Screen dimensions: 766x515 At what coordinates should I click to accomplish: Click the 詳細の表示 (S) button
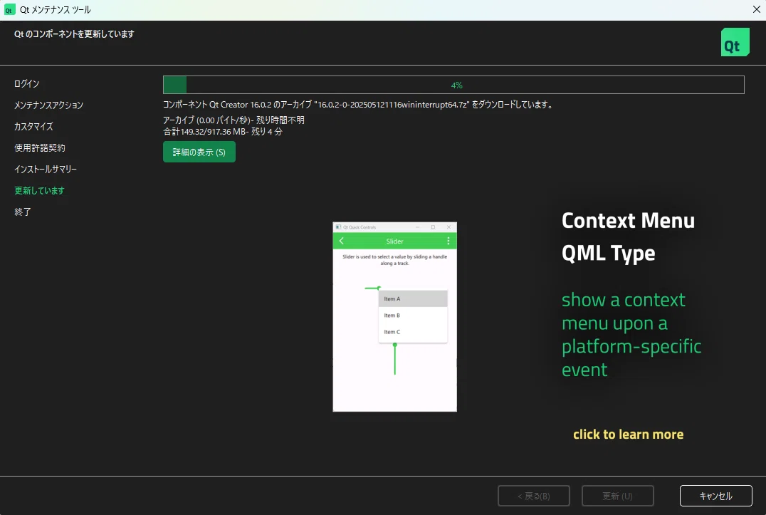(199, 152)
